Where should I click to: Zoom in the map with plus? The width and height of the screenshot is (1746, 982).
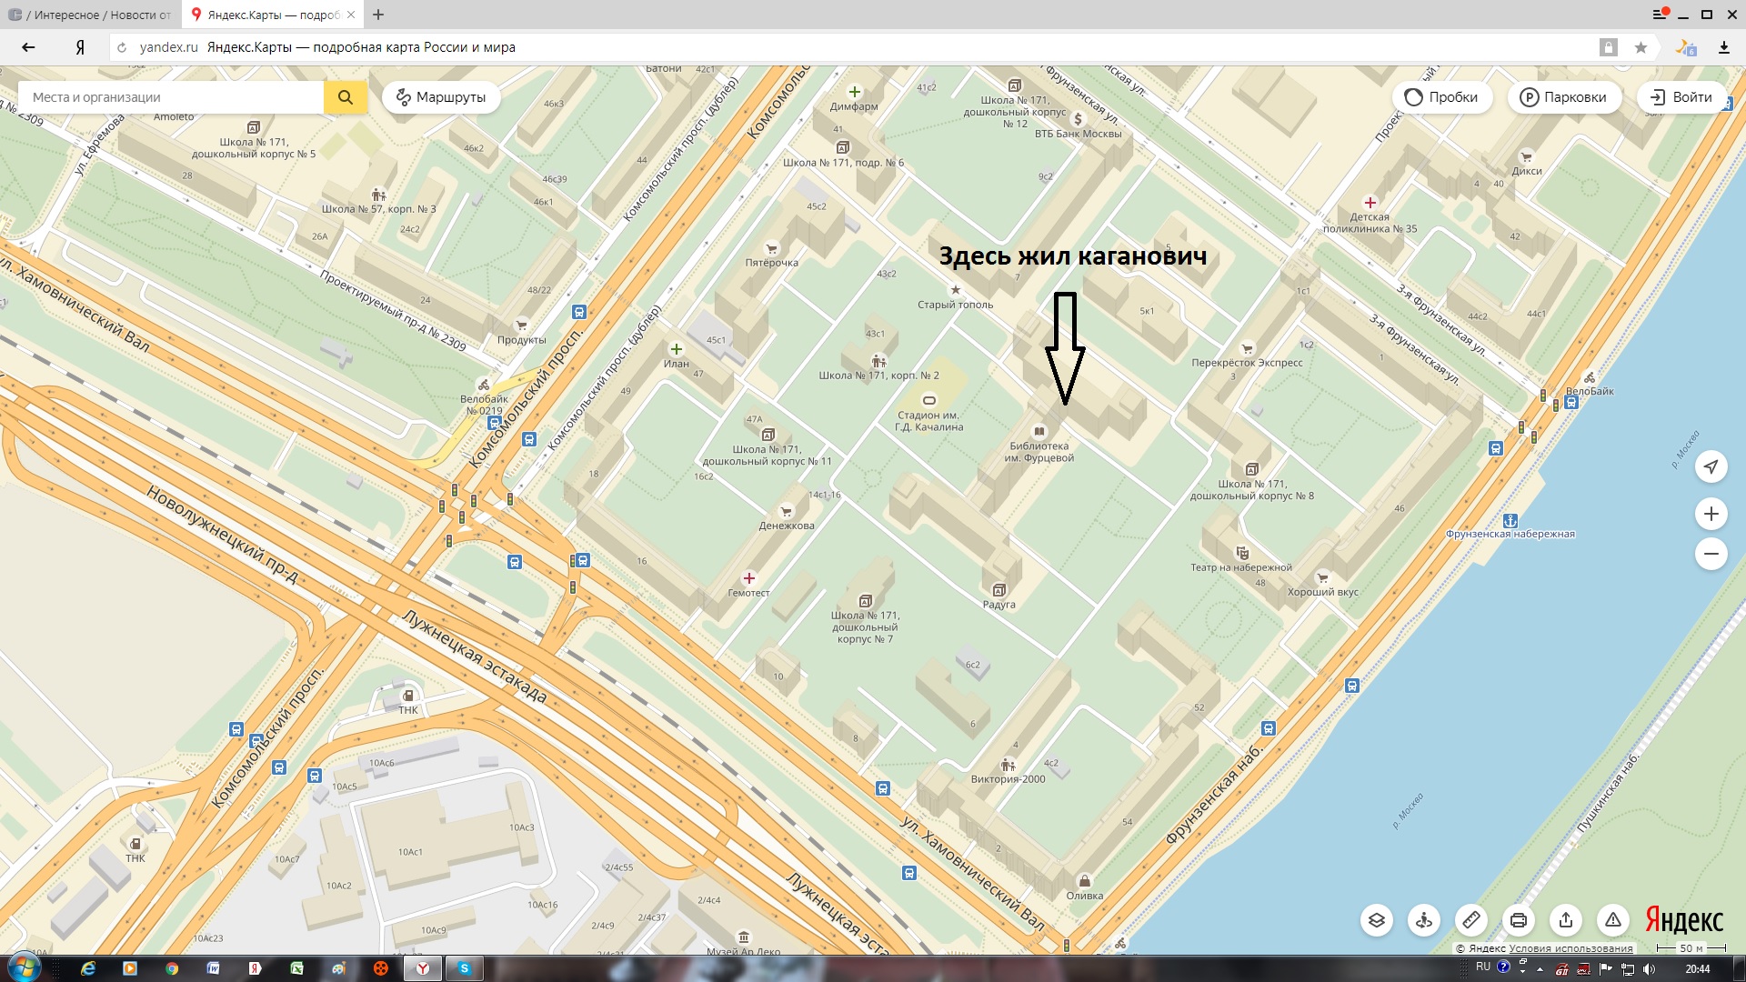(1711, 514)
